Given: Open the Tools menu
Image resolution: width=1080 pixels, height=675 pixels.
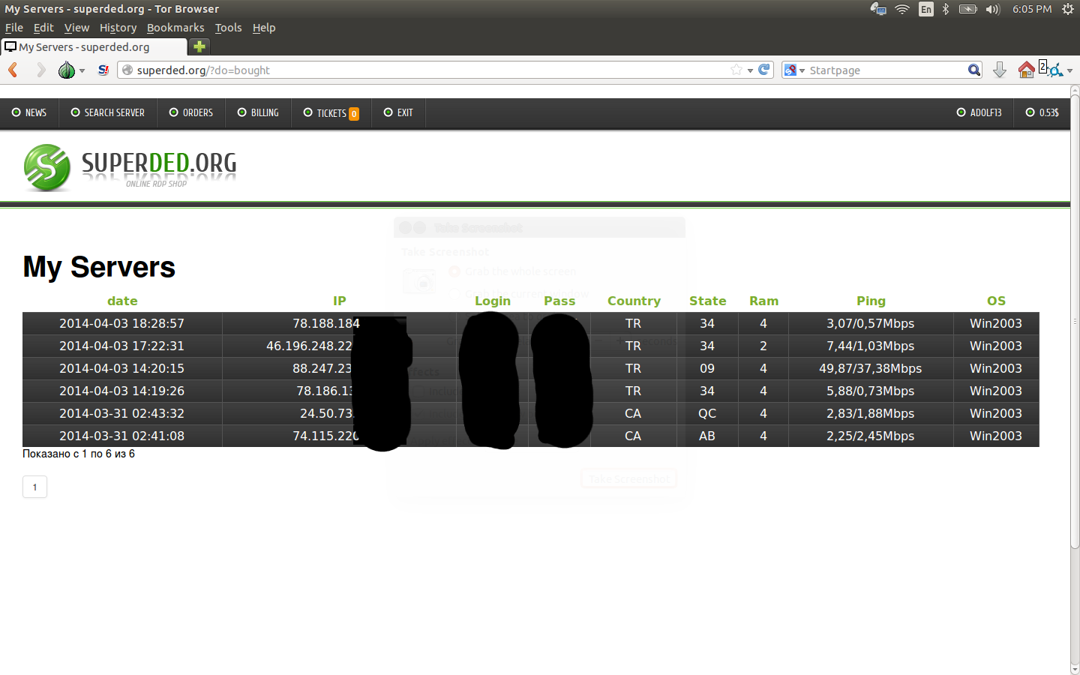Looking at the screenshot, I should (x=229, y=28).
